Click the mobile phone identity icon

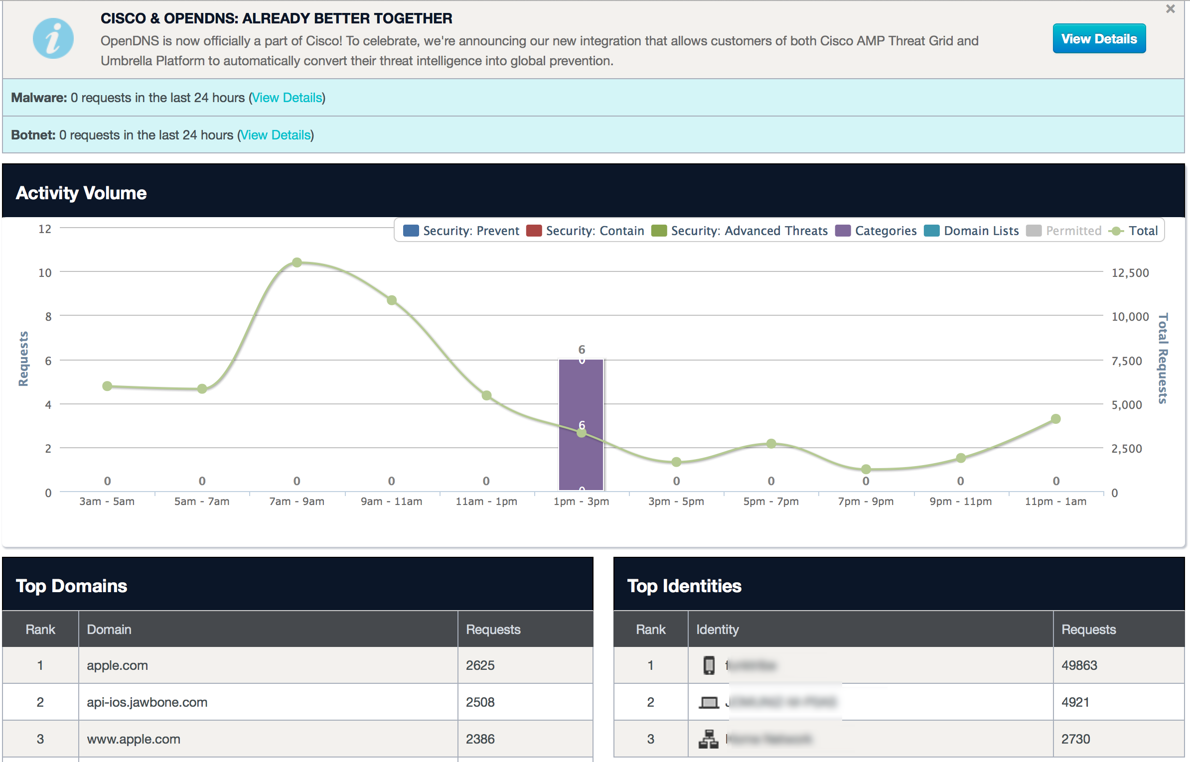coord(708,665)
